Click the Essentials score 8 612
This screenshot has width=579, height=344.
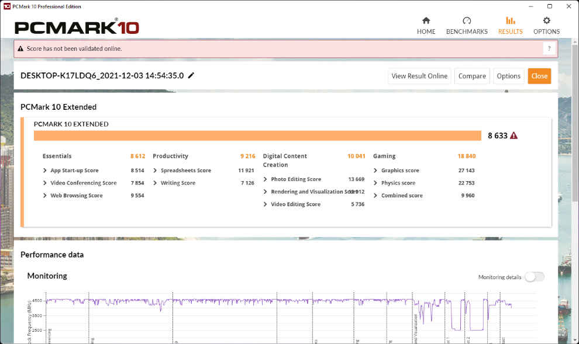coord(138,156)
